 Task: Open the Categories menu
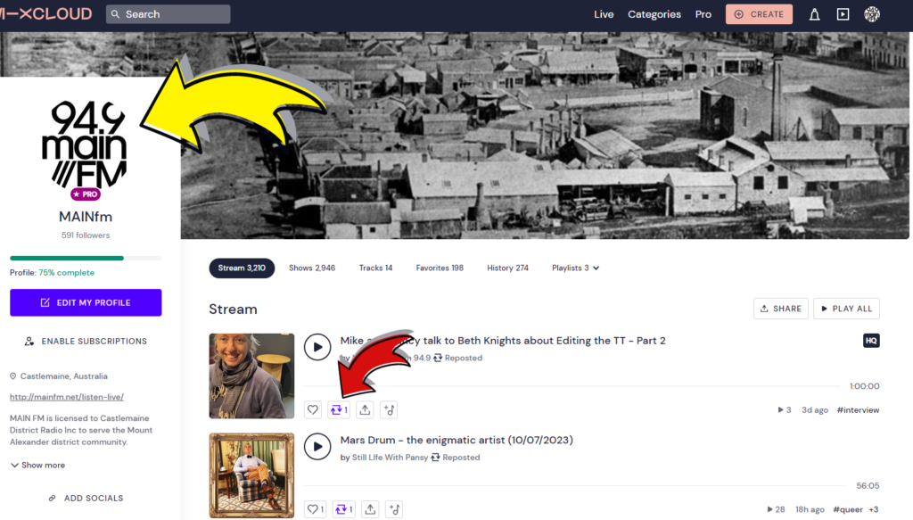point(654,14)
